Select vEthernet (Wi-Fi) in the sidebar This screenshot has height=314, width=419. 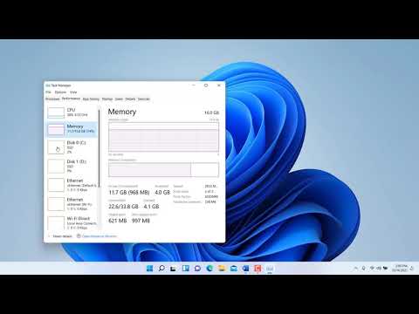coord(72,204)
